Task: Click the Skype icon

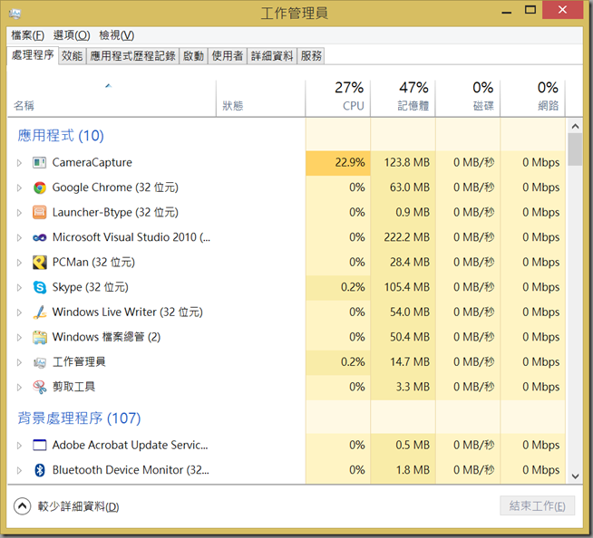Action: point(39,287)
